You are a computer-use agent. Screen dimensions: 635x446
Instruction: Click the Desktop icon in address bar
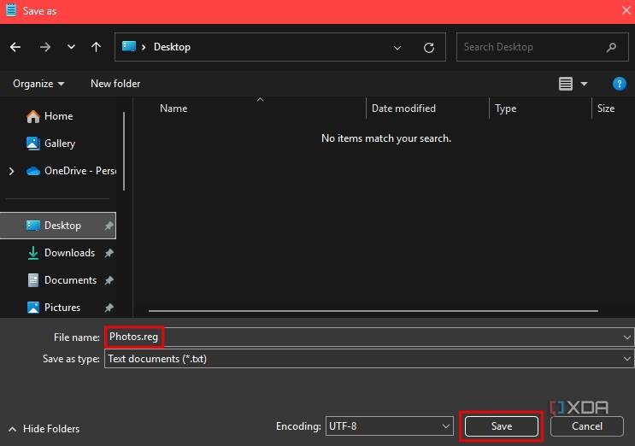129,46
